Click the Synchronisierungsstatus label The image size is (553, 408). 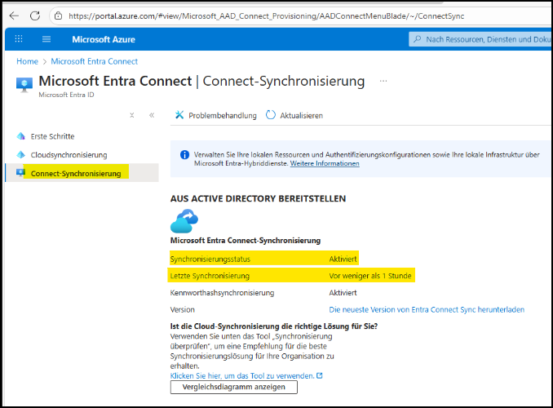point(210,259)
